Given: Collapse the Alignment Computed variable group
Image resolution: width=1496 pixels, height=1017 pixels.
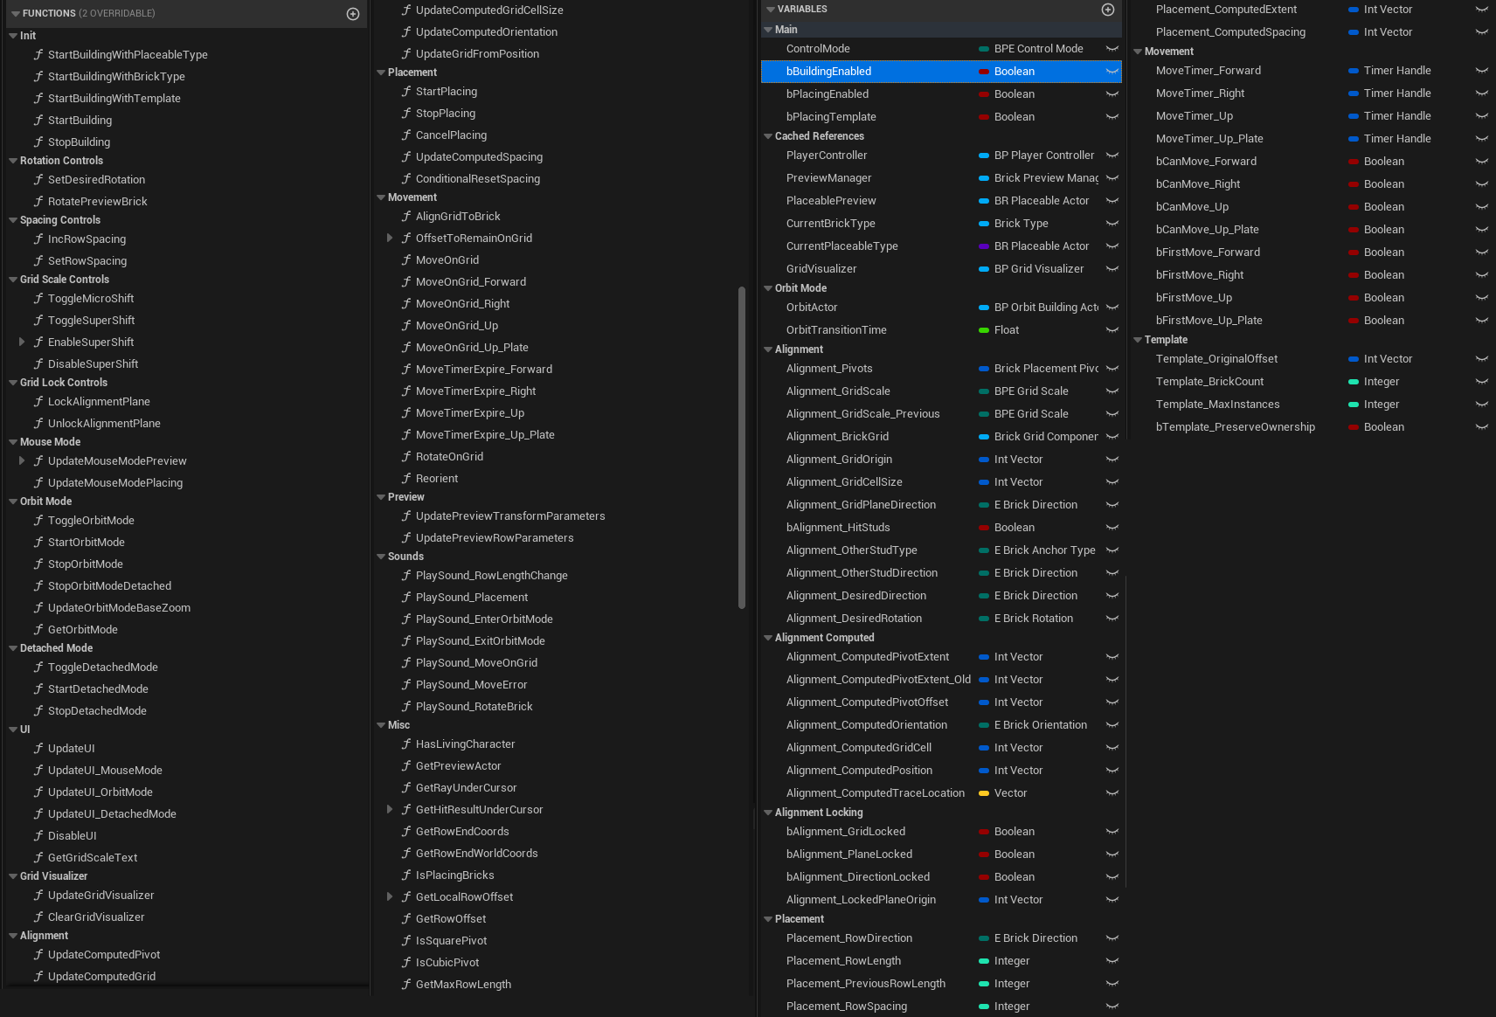Looking at the screenshot, I should [767, 637].
